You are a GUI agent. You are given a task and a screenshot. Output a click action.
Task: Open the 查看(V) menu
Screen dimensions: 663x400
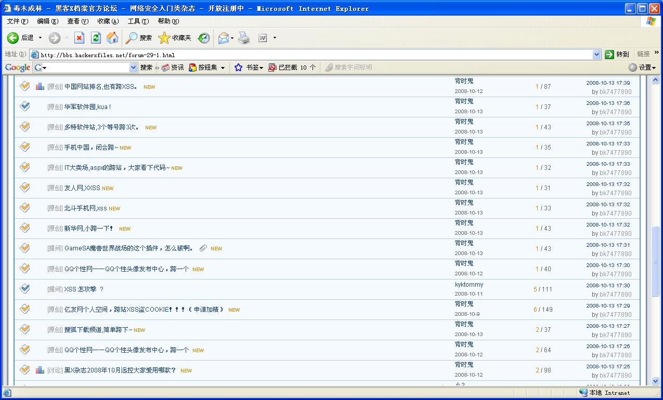pyautogui.click(x=77, y=21)
